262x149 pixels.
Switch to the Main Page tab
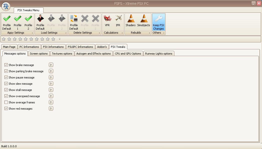pyautogui.click(x=9, y=47)
